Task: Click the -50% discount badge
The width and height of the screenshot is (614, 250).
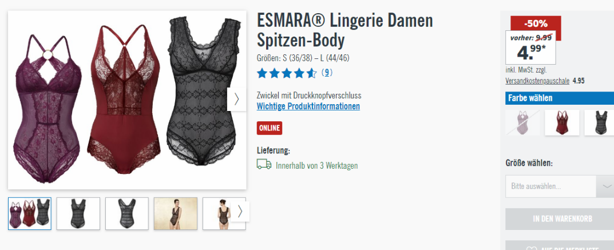Action: (536, 23)
